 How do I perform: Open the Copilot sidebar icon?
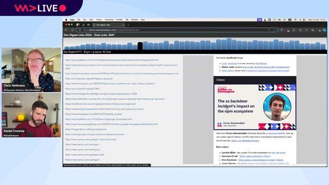click(x=324, y=30)
